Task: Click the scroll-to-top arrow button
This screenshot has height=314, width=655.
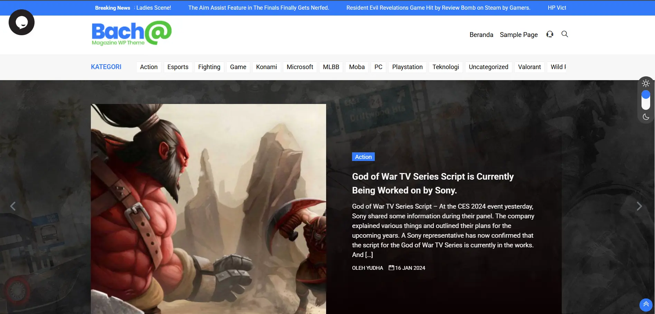Action: coord(646,305)
